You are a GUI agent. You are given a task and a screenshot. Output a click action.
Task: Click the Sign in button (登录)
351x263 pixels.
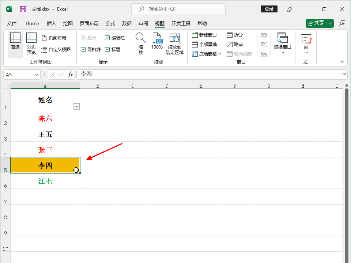pos(269,9)
